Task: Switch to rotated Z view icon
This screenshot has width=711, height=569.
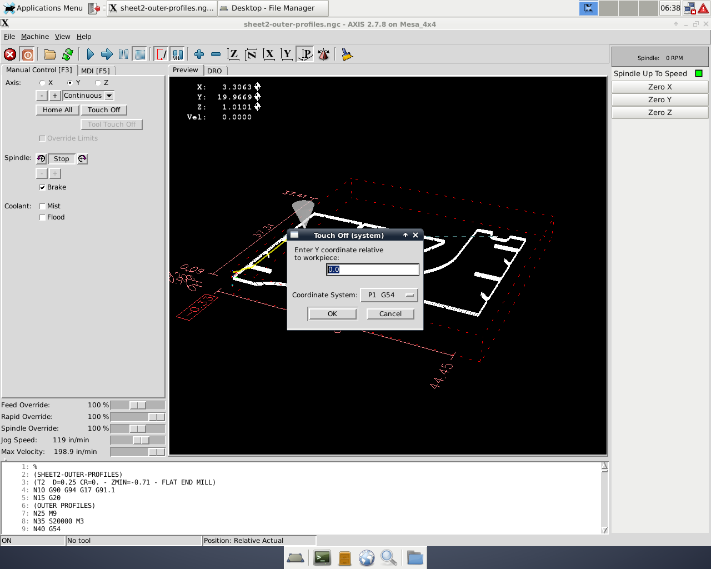Action: (x=251, y=54)
